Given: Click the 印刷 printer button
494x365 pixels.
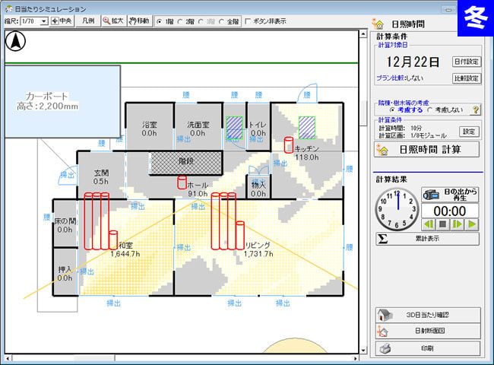Looking at the screenshot, I should click(x=428, y=348).
